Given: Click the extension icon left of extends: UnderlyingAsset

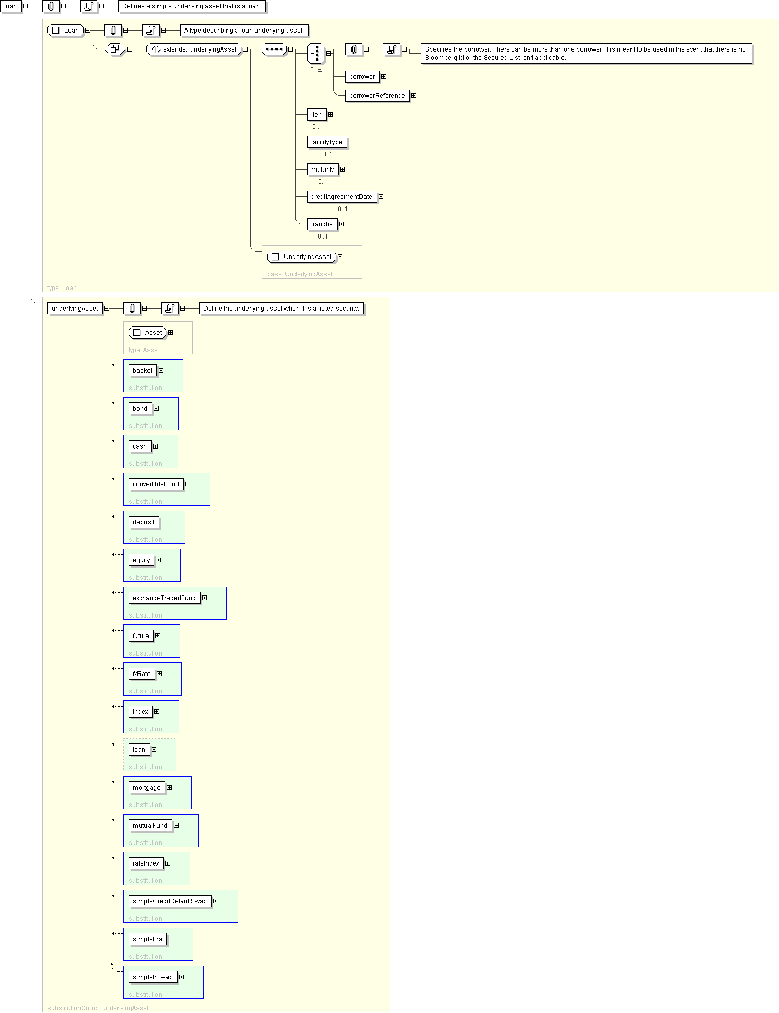Looking at the screenshot, I should pos(114,49).
